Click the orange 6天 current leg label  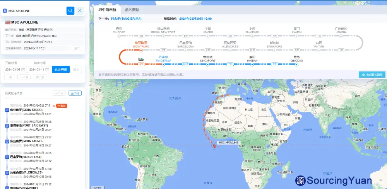pyautogui.click(x=141, y=64)
